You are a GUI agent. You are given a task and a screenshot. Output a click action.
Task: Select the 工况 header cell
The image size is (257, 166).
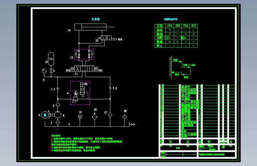click(160, 26)
